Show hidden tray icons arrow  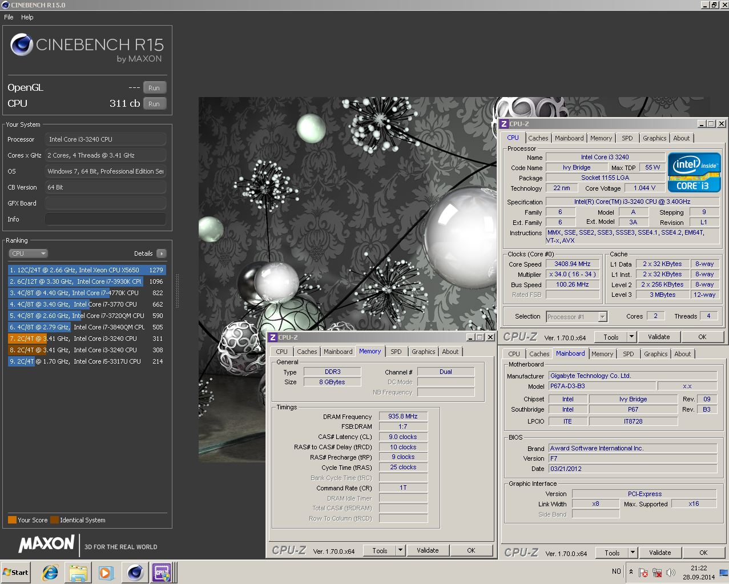[631, 571]
